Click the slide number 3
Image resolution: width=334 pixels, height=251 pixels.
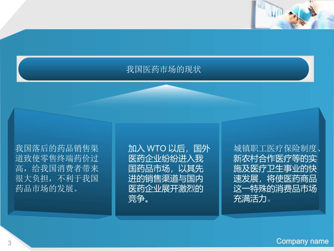9,243
